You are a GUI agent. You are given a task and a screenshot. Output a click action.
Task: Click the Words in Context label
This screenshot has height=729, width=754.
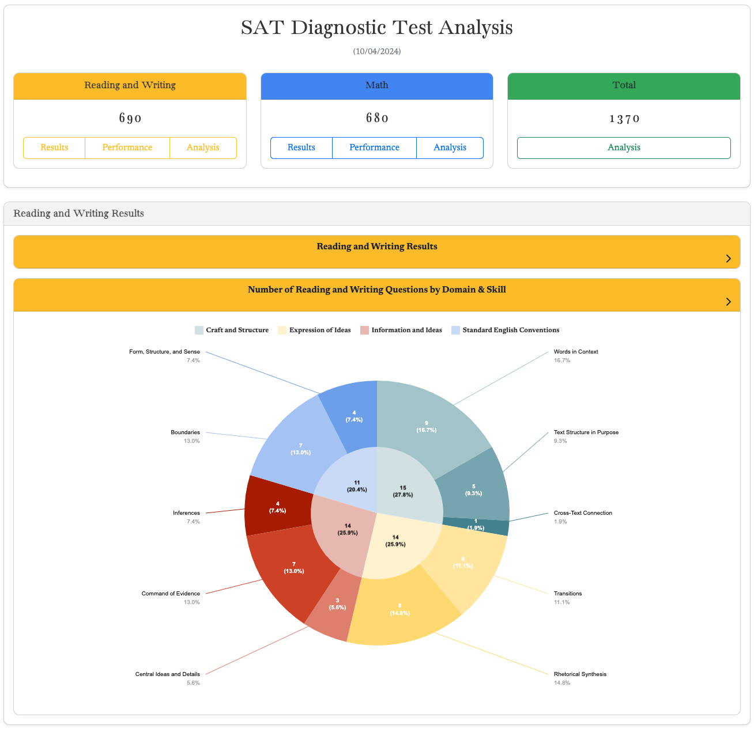576,351
